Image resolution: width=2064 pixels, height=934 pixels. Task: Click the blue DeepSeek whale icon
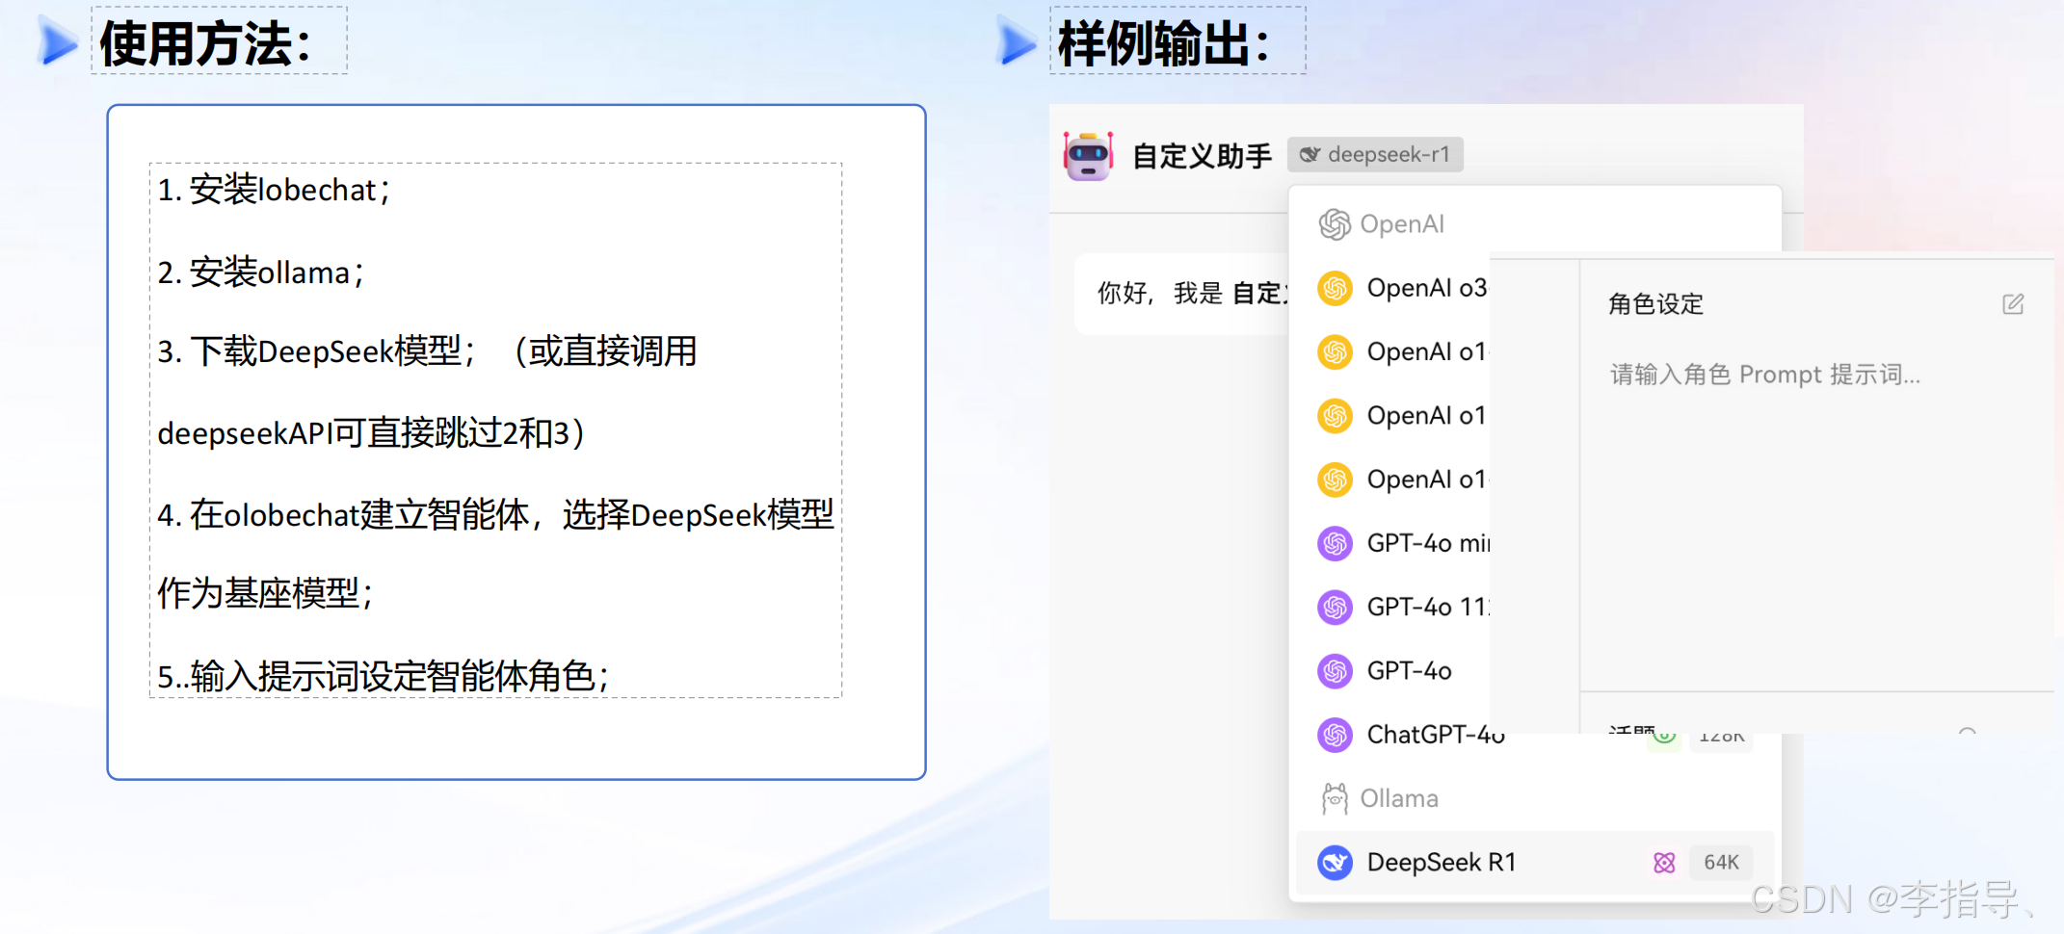(1335, 863)
